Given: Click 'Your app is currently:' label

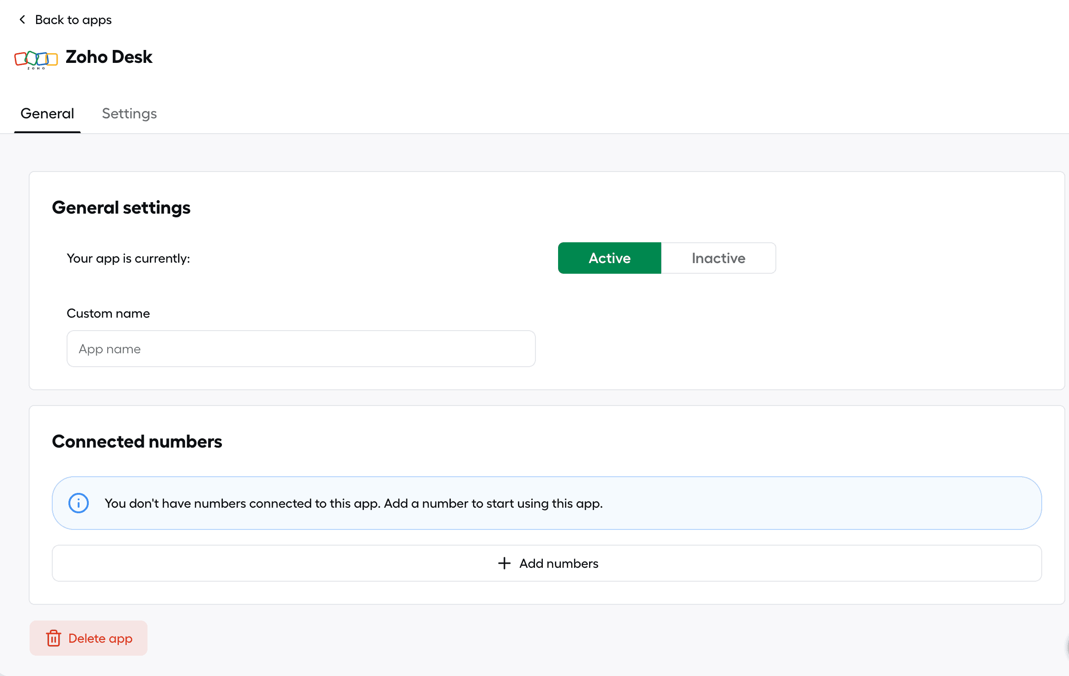Looking at the screenshot, I should (x=129, y=258).
